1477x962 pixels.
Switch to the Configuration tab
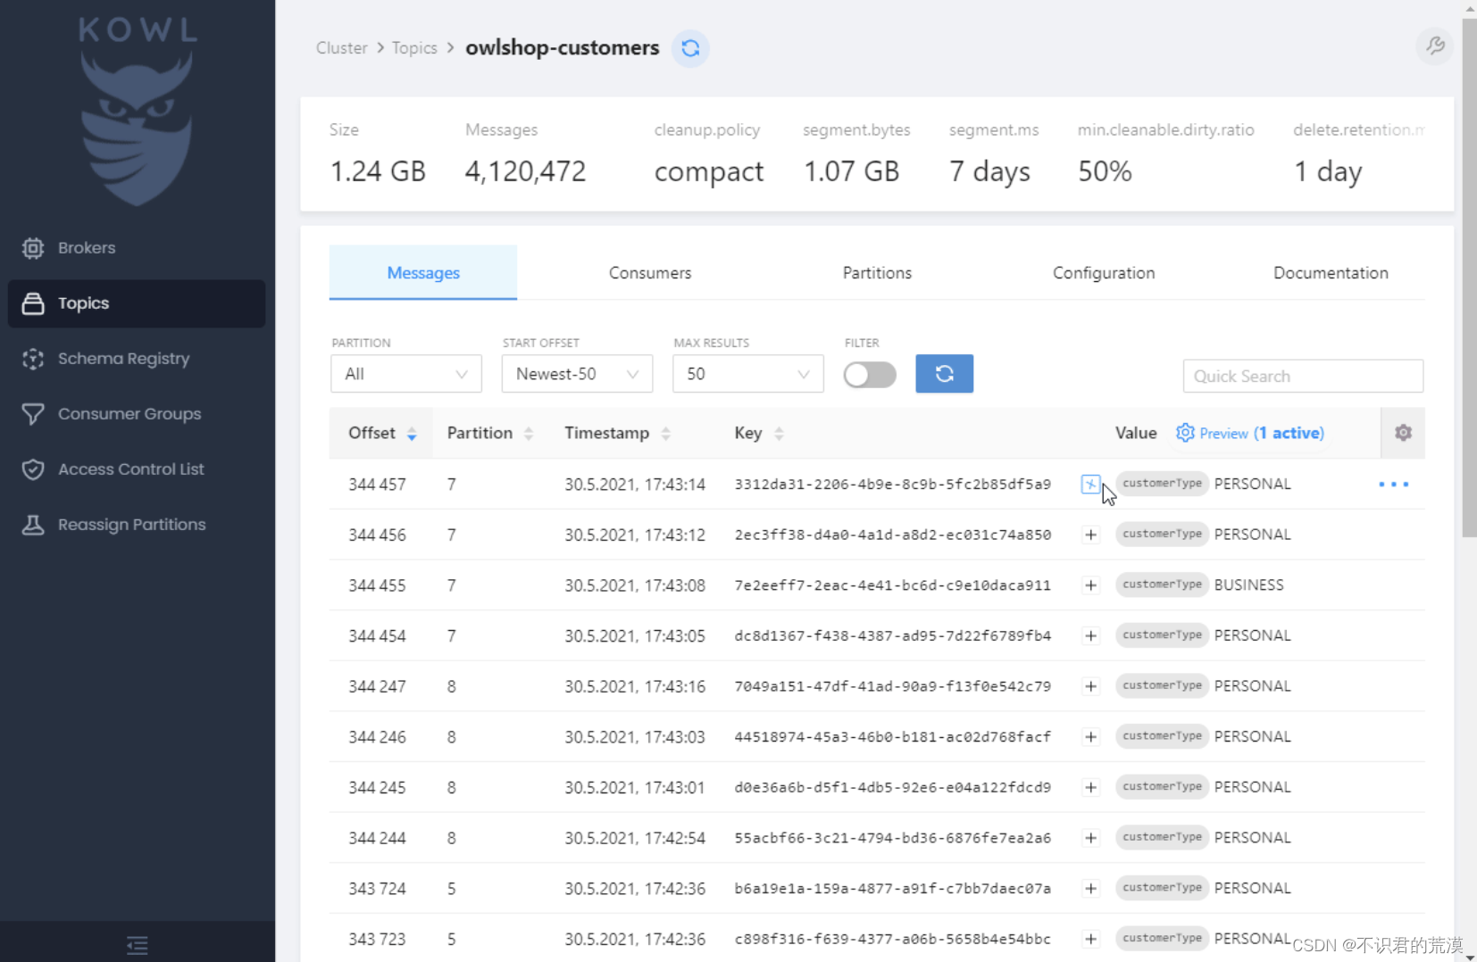tap(1104, 273)
